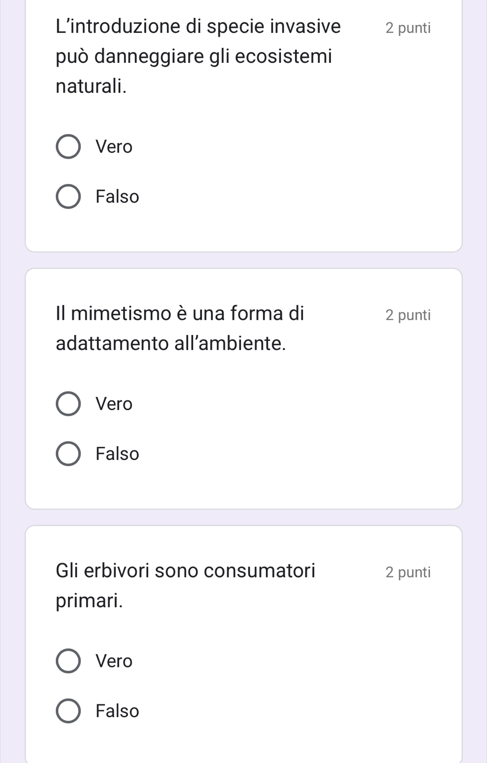This screenshot has height=763, width=487.
Task: Click "2 punti" beside the specie invasive question
Action: click(x=408, y=28)
